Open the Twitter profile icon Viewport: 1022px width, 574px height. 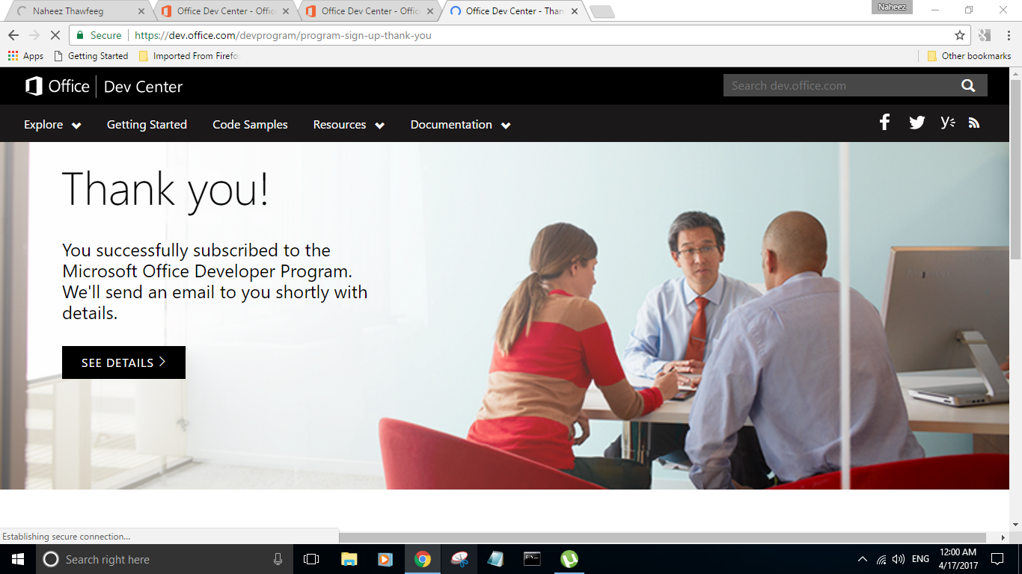(x=917, y=122)
